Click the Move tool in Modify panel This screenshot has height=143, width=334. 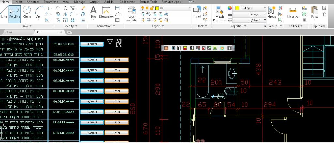coord(58,8)
